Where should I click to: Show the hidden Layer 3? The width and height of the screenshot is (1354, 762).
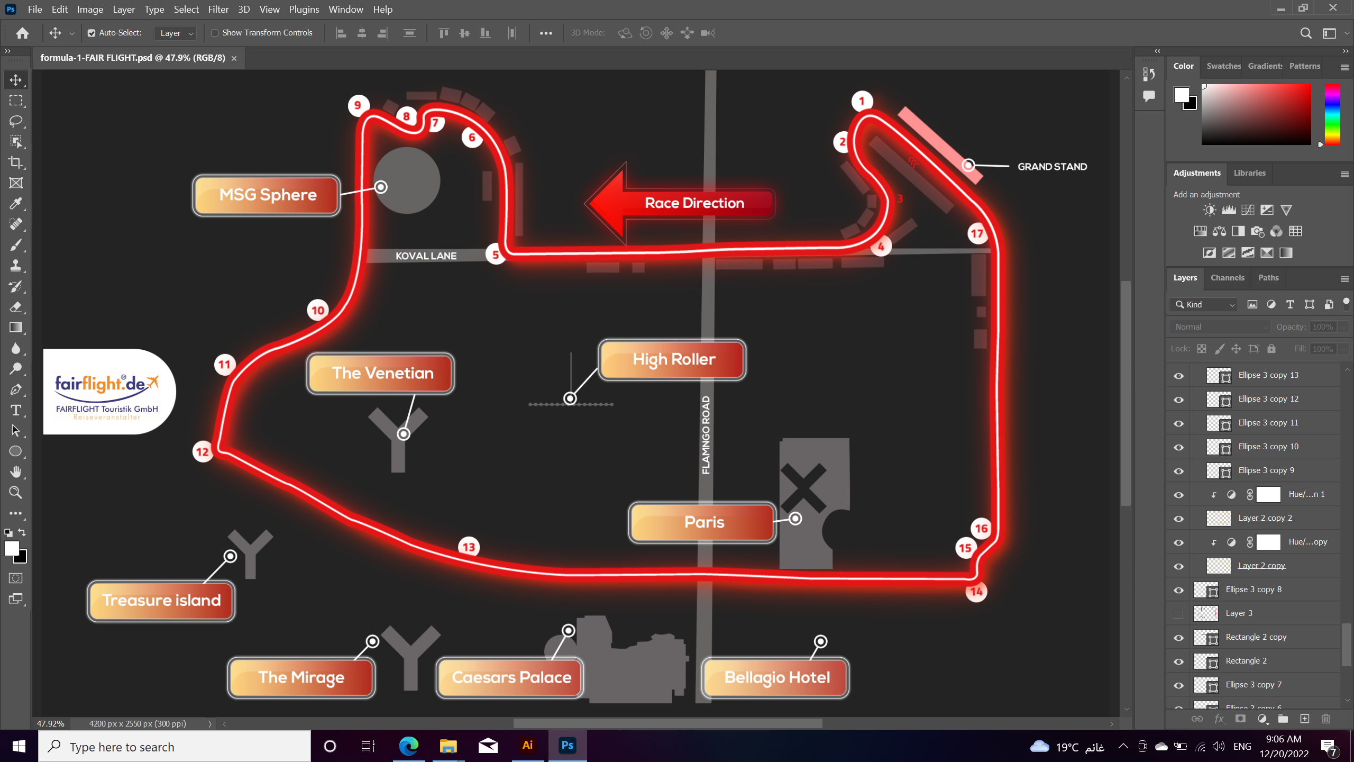1178,613
